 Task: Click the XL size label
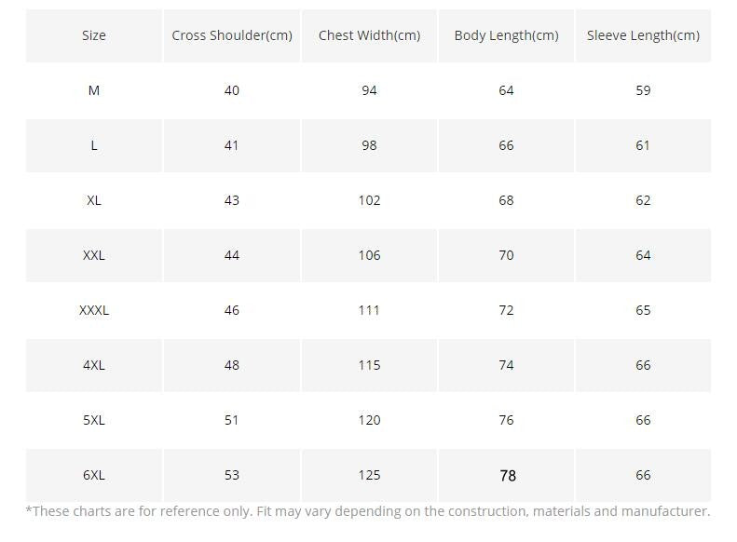[x=94, y=200]
